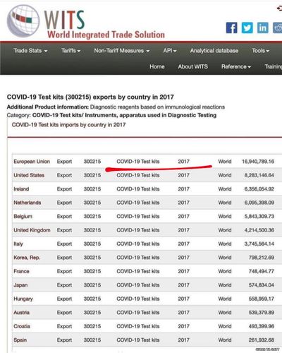Go to the Home page

click(x=157, y=66)
